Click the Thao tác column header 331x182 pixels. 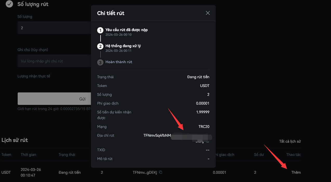pos(293,155)
